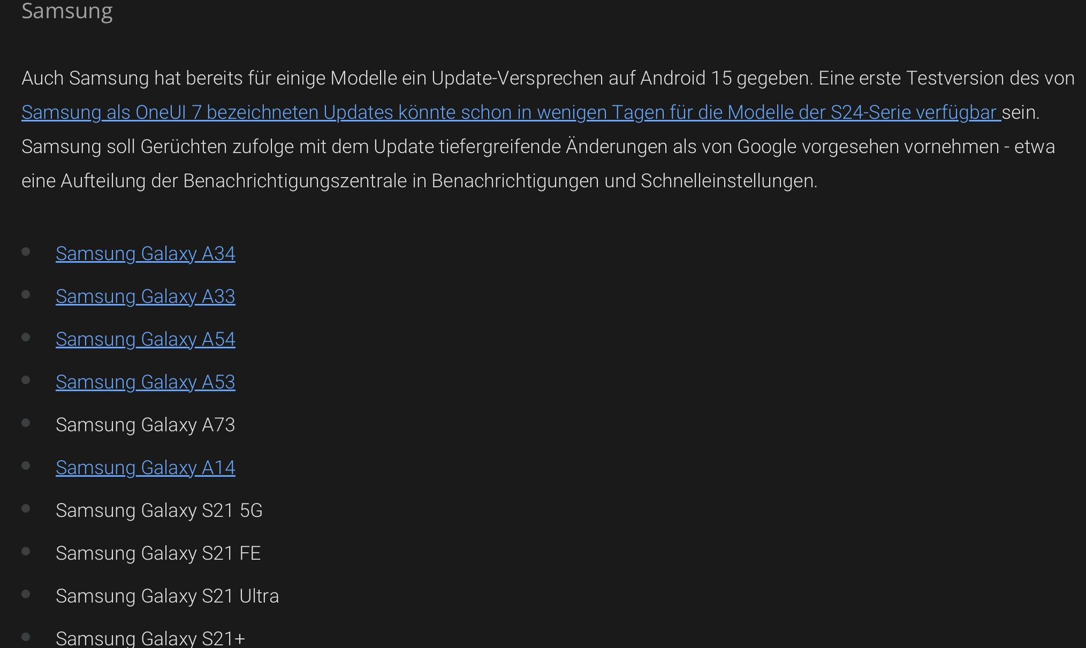The height and width of the screenshot is (648, 1086).
Task: Click the bullet beside Samsung Galaxy S21 FE
Action: point(25,551)
